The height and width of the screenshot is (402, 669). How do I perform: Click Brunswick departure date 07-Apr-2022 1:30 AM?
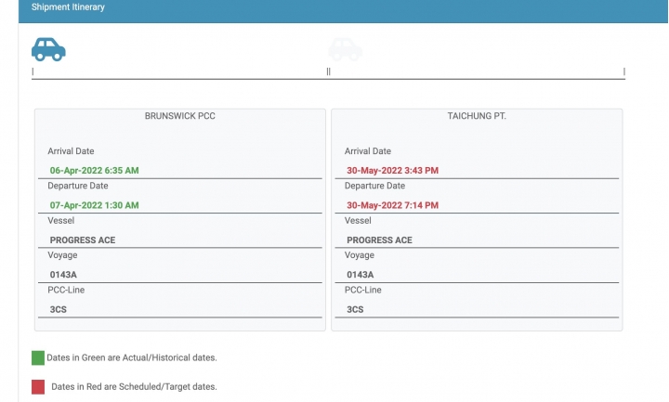click(94, 205)
